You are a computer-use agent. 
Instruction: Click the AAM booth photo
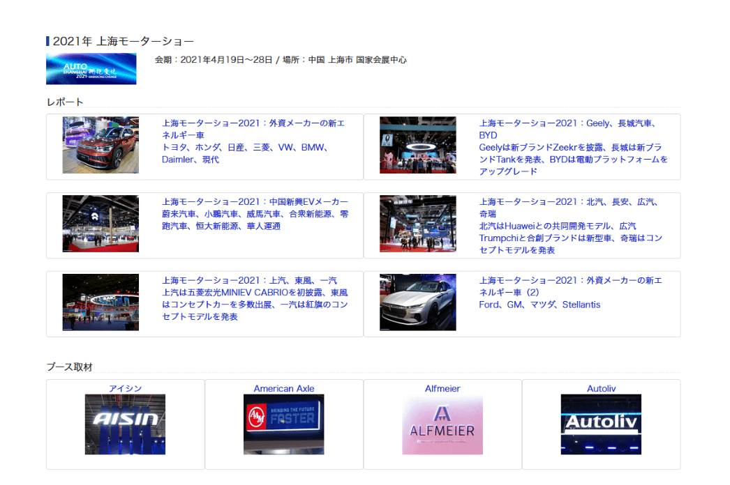pos(284,424)
